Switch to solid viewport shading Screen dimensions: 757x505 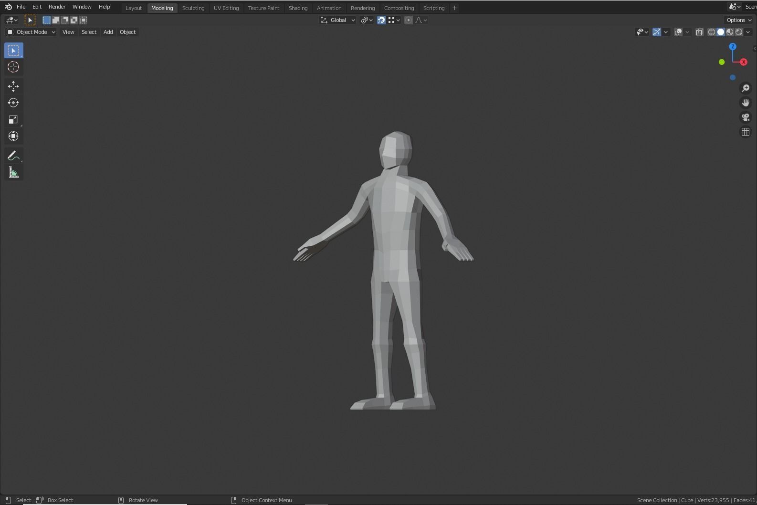[x=721, y=32]
